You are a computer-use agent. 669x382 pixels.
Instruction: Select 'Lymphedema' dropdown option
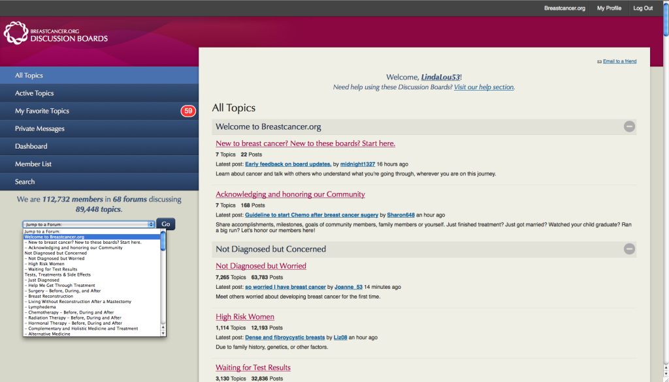click(91, 306)
